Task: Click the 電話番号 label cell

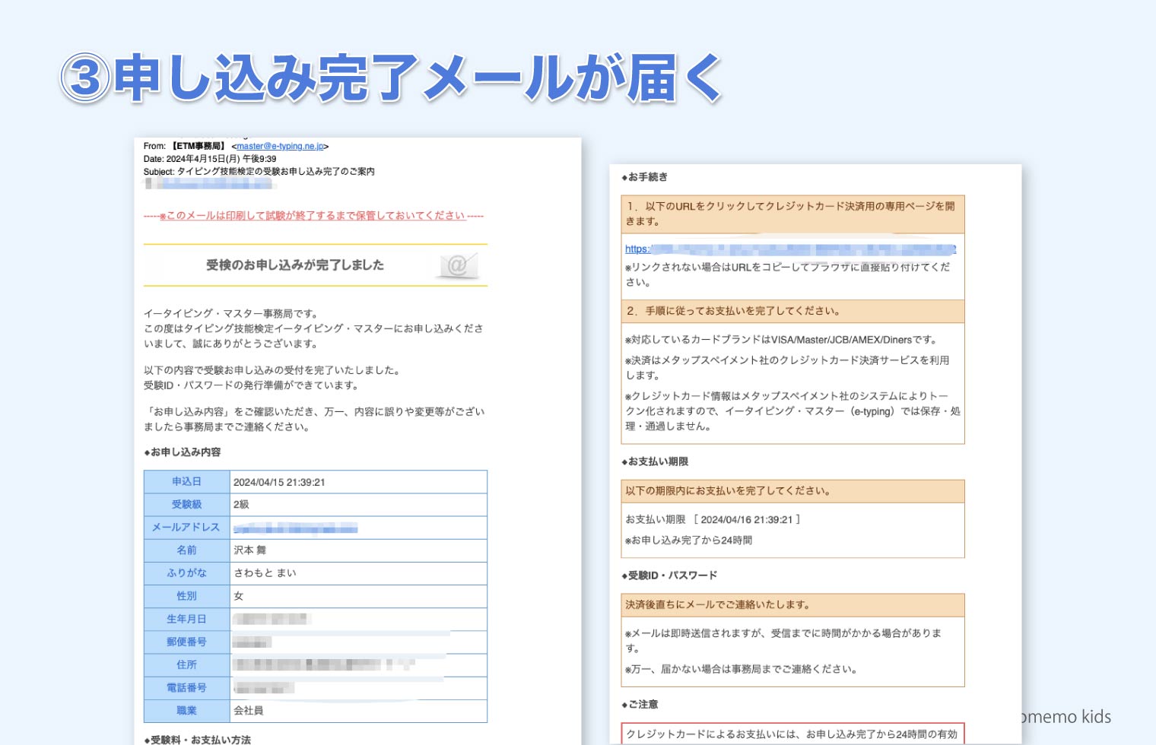Action: point(187,687)
